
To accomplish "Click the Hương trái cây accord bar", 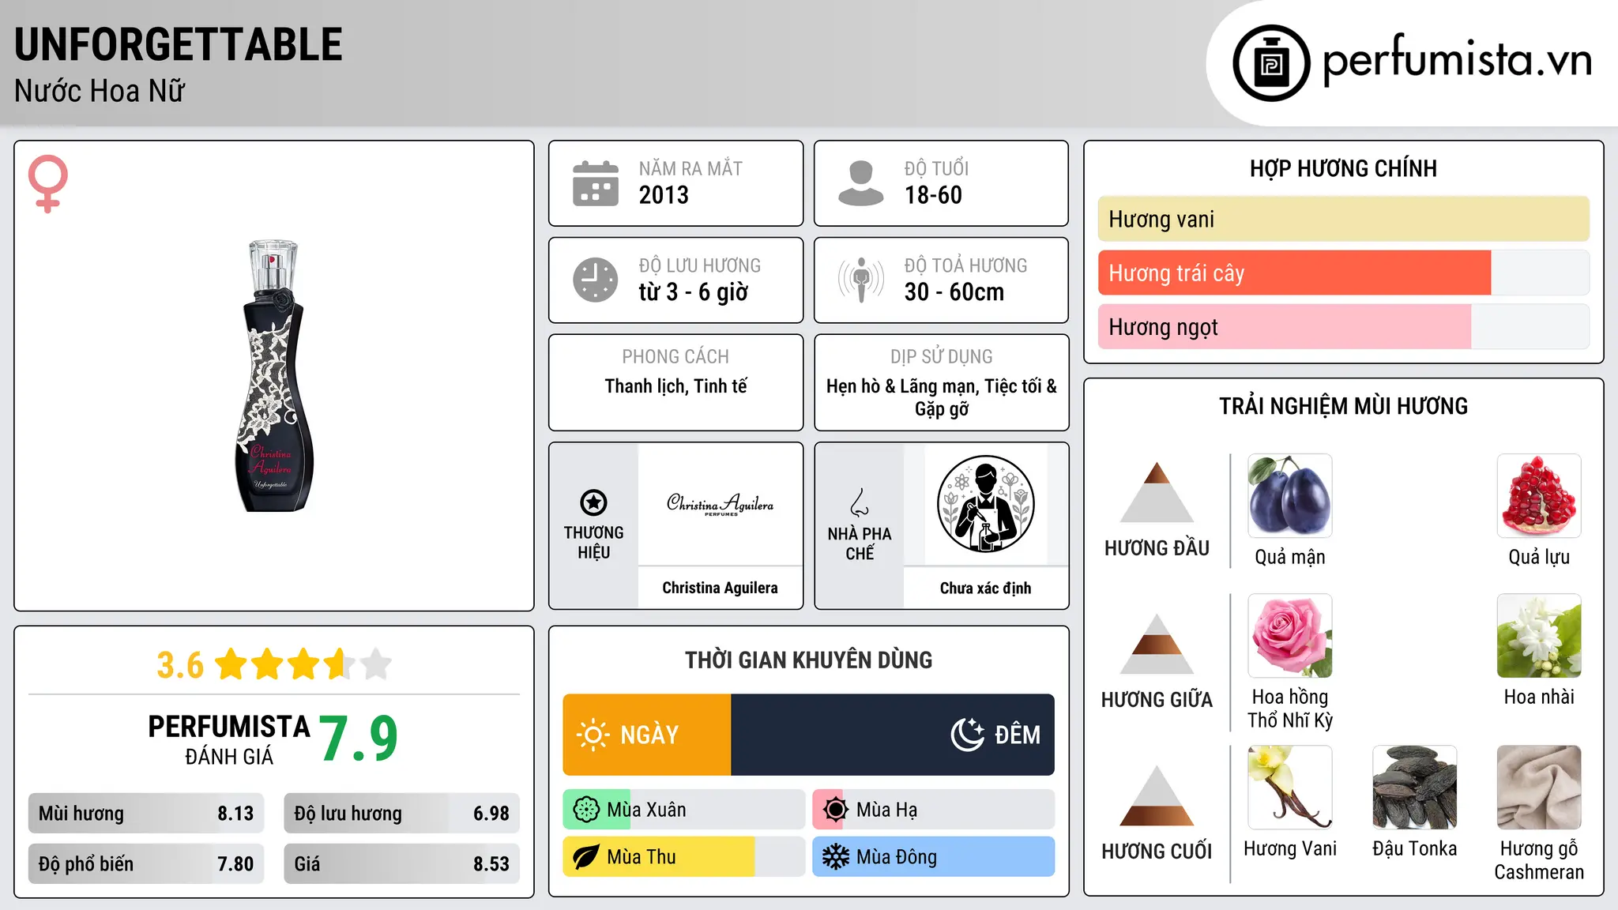I will (1344, 273).
